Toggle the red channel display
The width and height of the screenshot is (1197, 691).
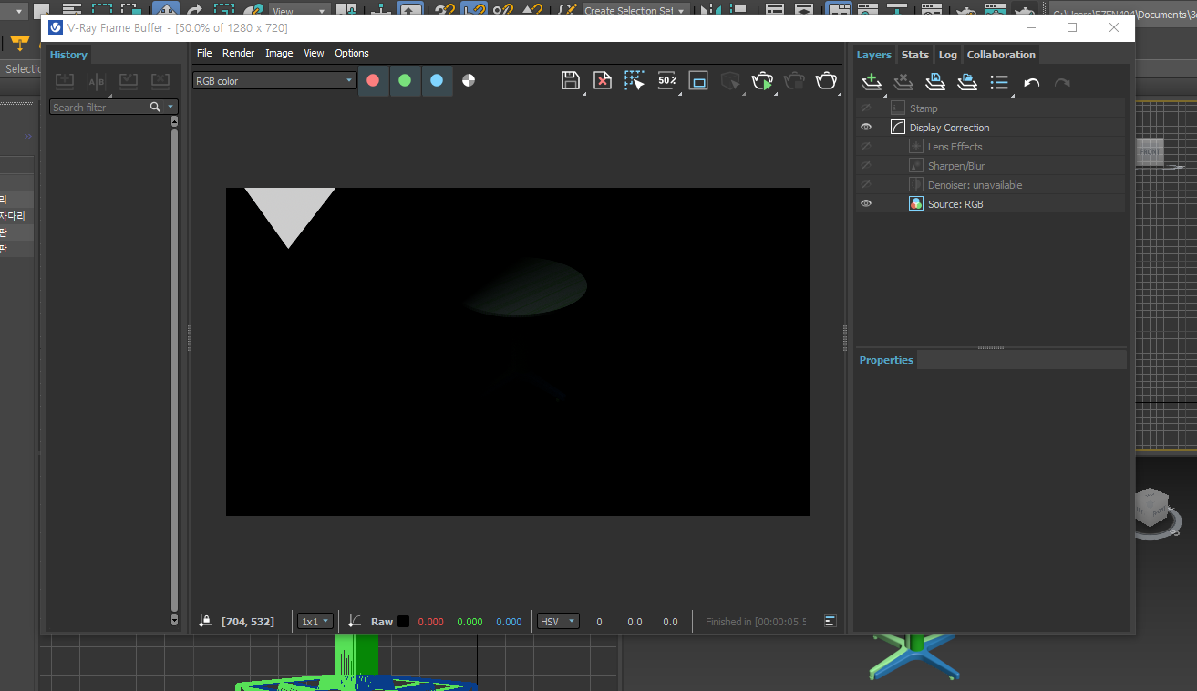pos(373,80)
